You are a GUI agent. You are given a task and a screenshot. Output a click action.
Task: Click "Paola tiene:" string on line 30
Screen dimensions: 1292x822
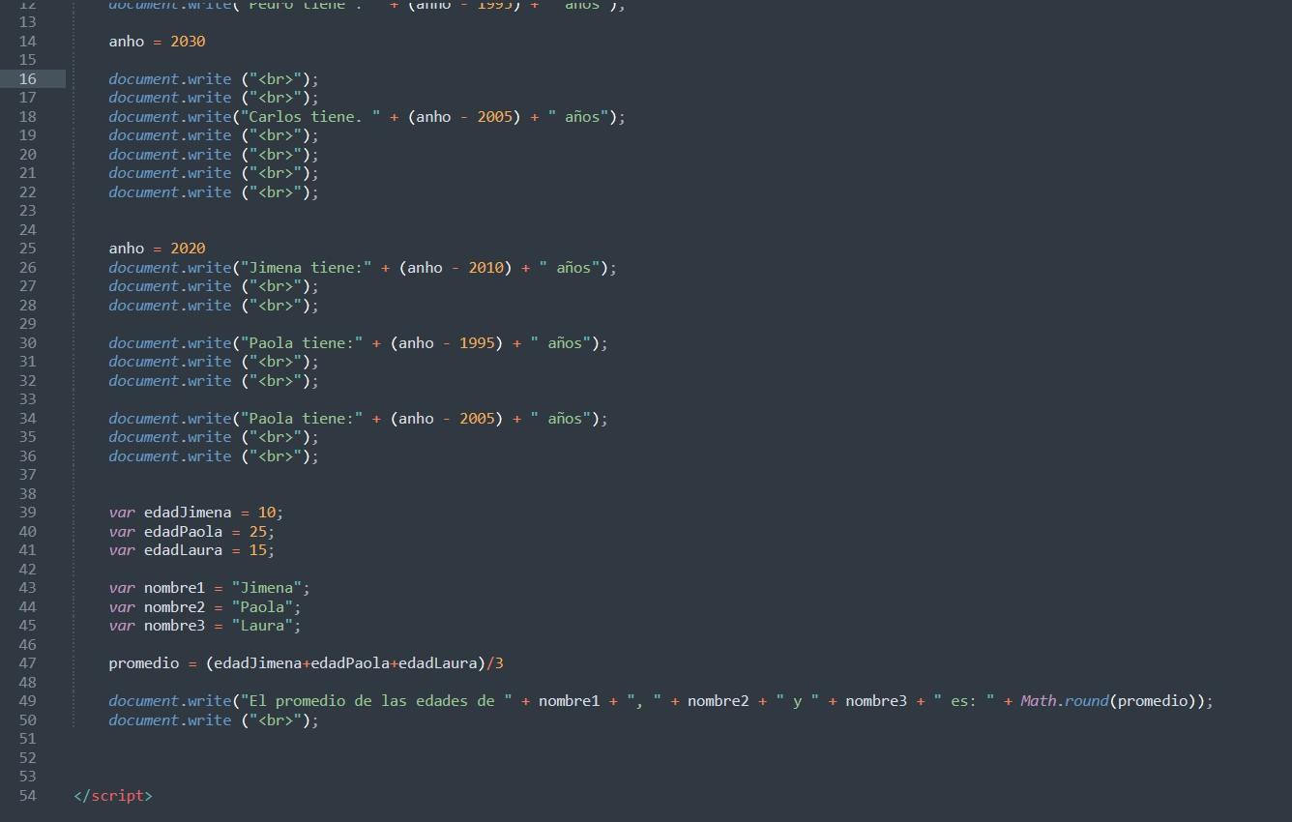pos(302,343)
